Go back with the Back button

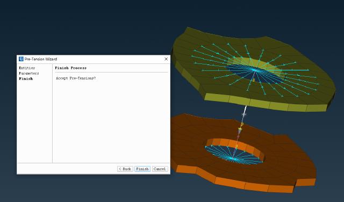pos(125,169)
